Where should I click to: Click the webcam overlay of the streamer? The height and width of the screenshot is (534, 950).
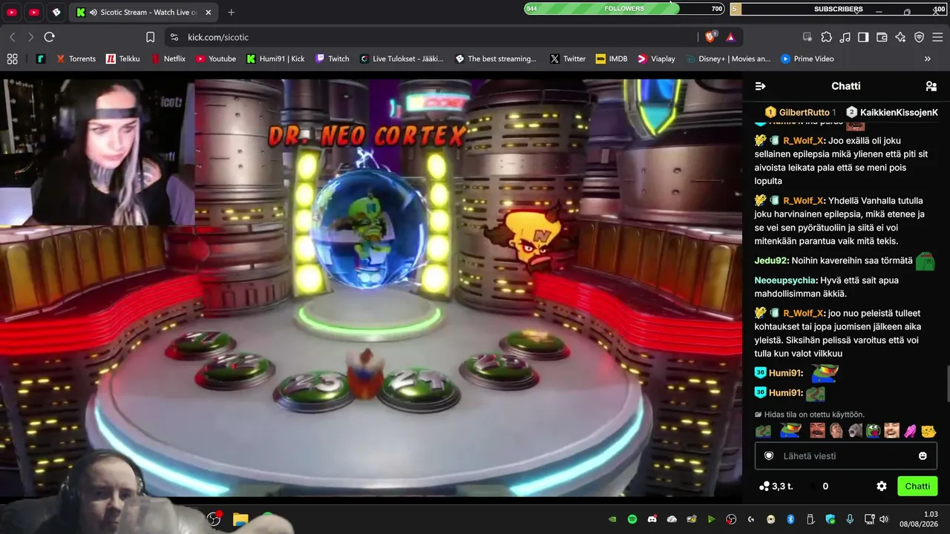(97, 151)
